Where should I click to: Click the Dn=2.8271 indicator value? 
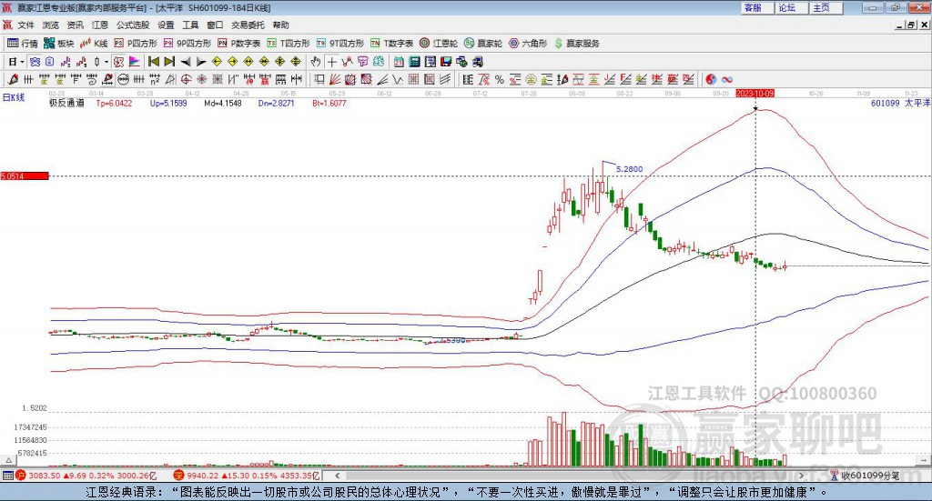click(x=277, y=103)
